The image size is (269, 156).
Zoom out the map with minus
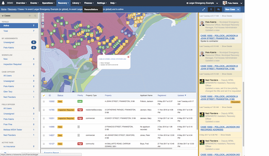[x=43, y=20]
